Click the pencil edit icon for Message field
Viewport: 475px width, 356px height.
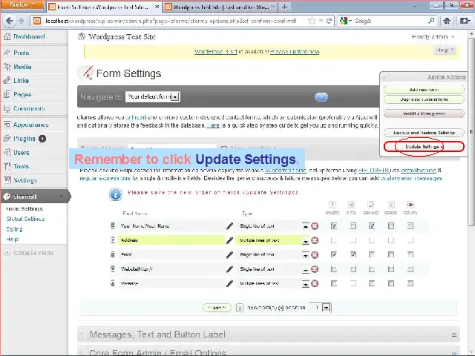tap(229, 283)
